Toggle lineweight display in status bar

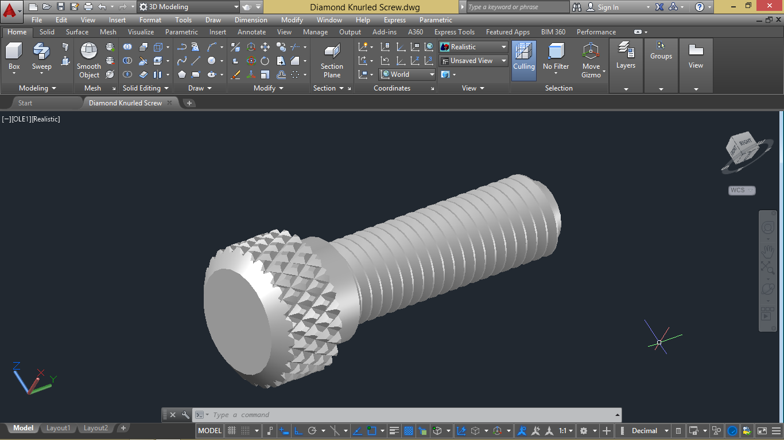click(x=394, y=430)
